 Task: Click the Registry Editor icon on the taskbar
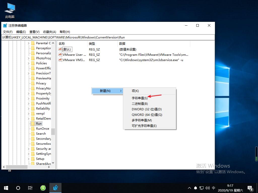coord(55,188)
